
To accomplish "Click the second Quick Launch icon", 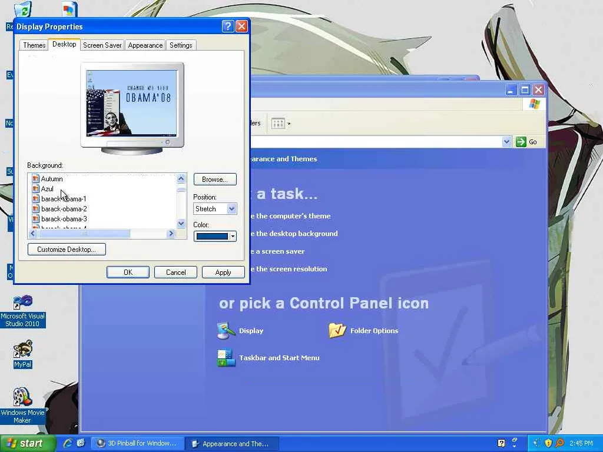I will tap(80, 444).
